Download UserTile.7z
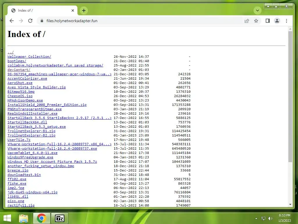298x224 pixels. coord(19,140)
